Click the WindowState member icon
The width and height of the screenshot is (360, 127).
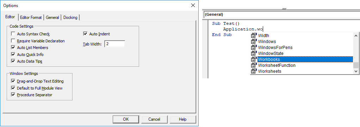point(254,53)
